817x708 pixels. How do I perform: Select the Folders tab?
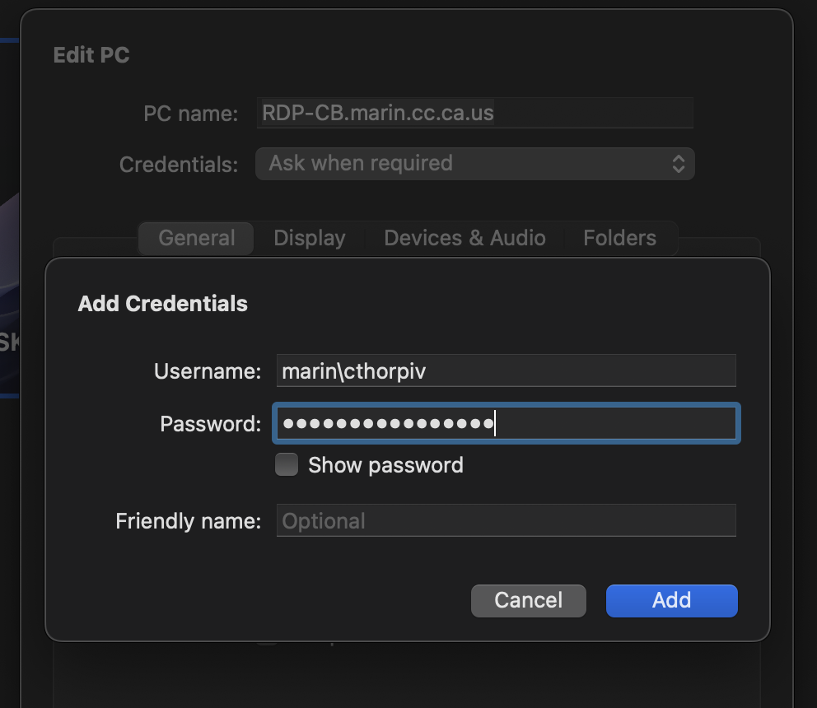point(619,238)
